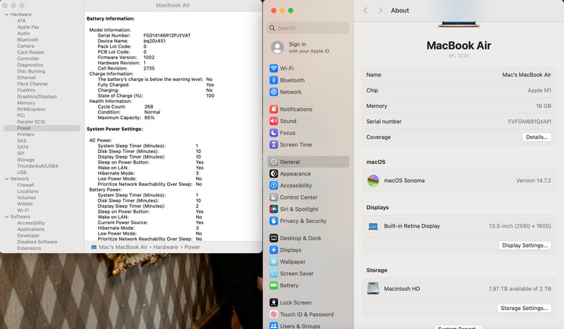This screenshot has height=329, width=564.
Task: Open the Battery settings icon
Action: [x=274, y=285]
